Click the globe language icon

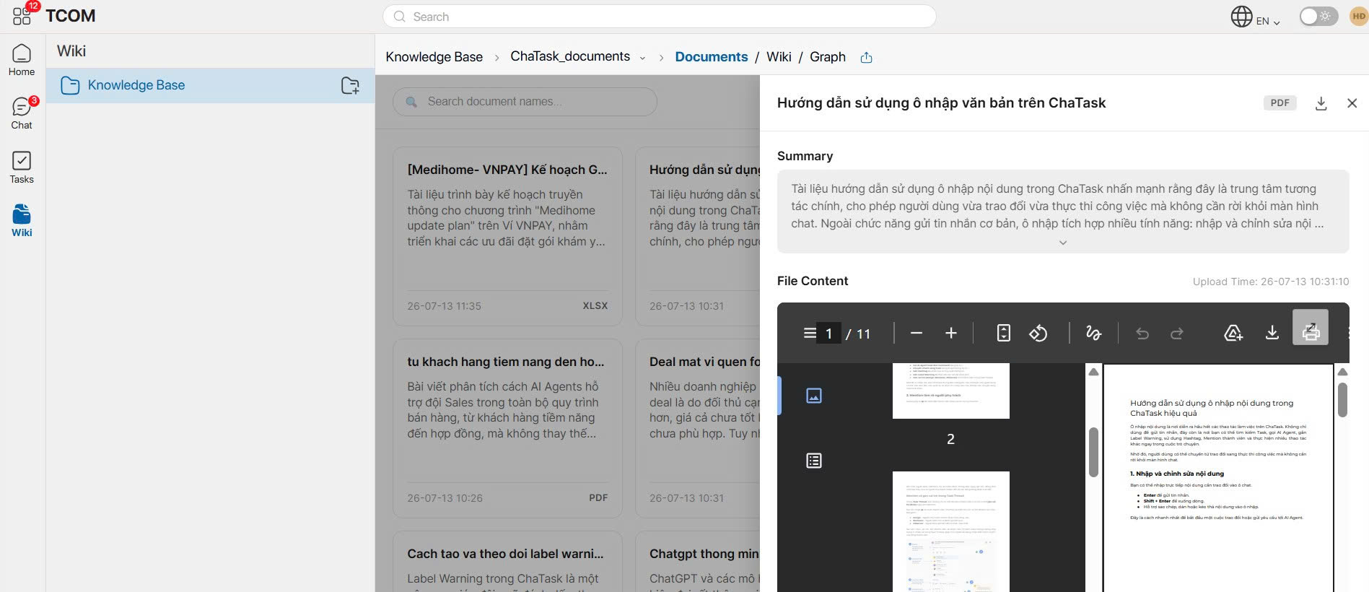1241,16
